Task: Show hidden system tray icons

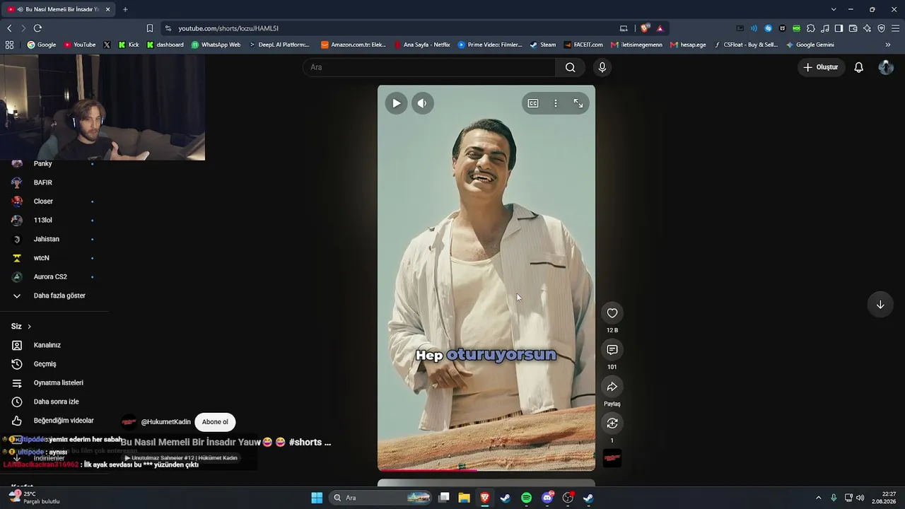Action: pos(819,498)
